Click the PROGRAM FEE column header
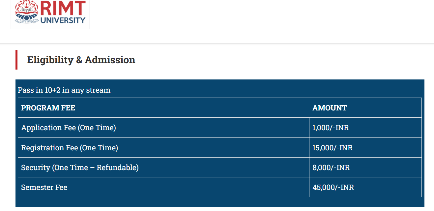The image size is (434, 211). pyautogui.click(x=48, y=108)
